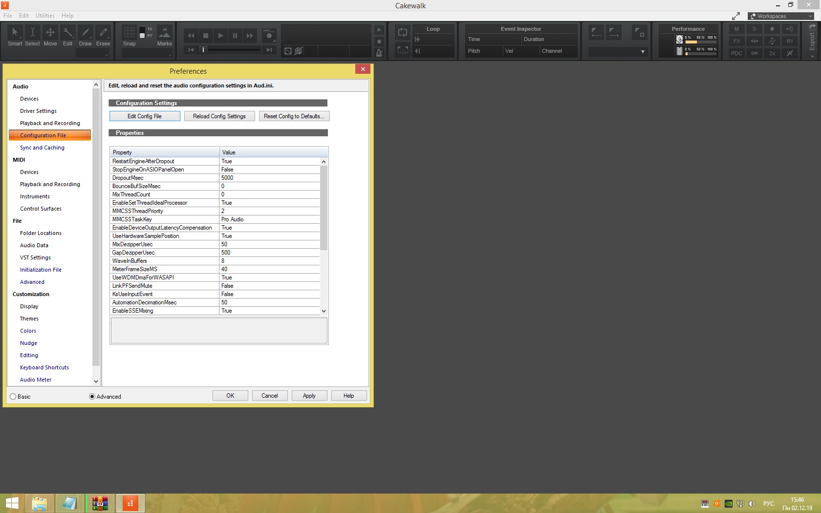821x513 pixels.
Task: Open Sync and Caching page
Action: 42,148
